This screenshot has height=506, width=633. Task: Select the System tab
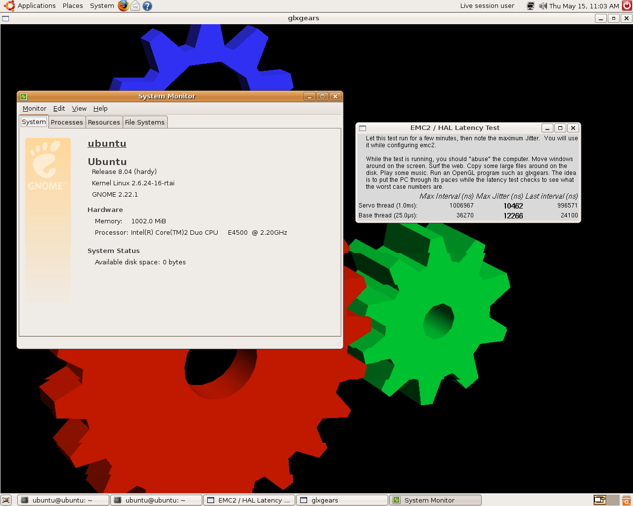(x=34, y=122)
